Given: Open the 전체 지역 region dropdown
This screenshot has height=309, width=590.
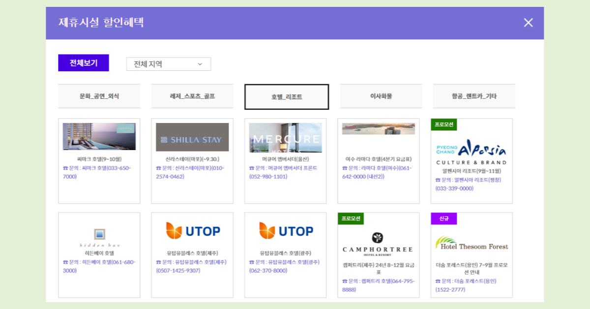Looking at the screenshot, I should [x=169, y=64].
